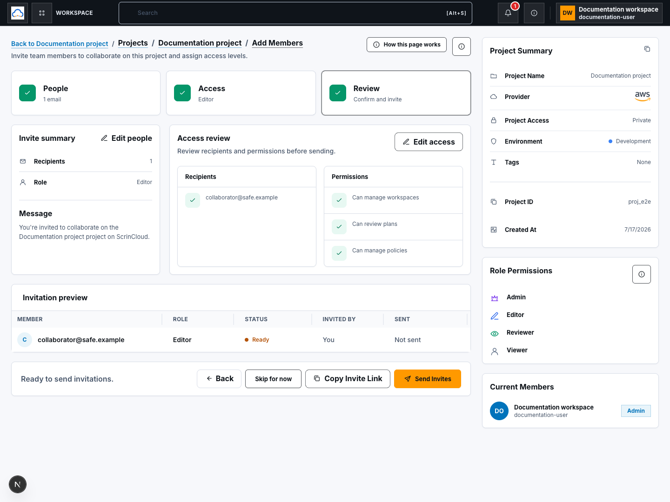Toggle Can review plans checkmark

pos(339,227)
